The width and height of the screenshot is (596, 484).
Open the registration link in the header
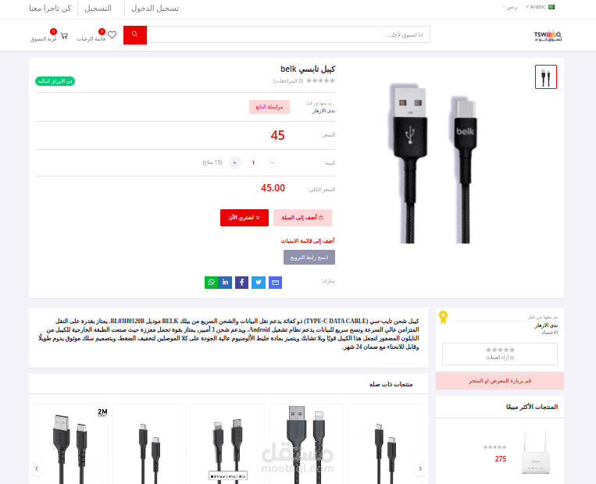(x=98, y=9)
